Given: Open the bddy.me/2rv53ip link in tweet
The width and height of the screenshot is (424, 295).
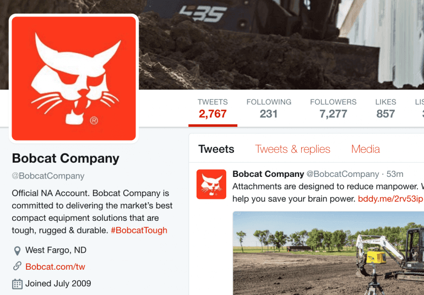Looking at the screenshot, I should (x=391, y=199).
